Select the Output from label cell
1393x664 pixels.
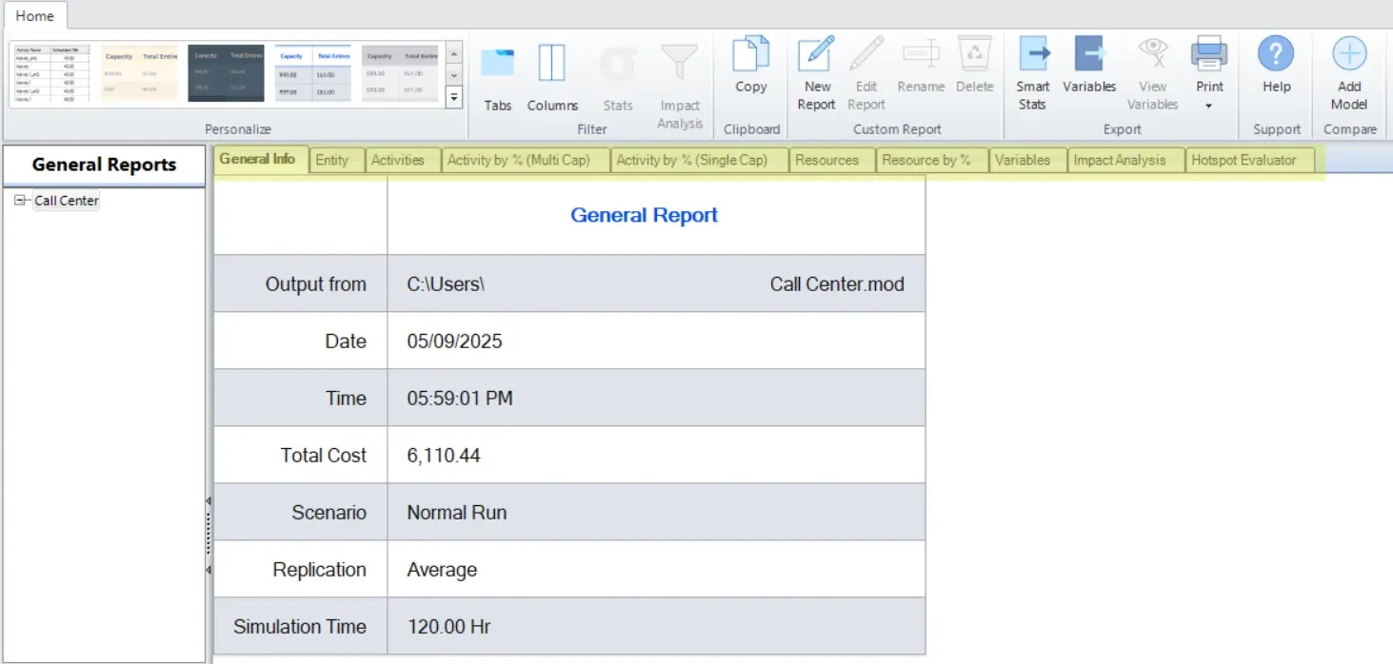click(x=301, y=283)
